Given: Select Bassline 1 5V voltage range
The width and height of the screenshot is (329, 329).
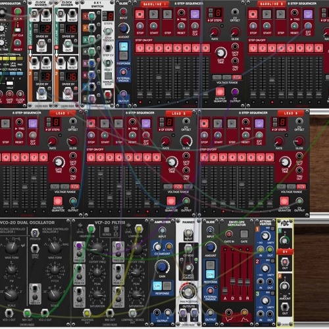Looking at the screenshot, I should (x=237, y=78).
